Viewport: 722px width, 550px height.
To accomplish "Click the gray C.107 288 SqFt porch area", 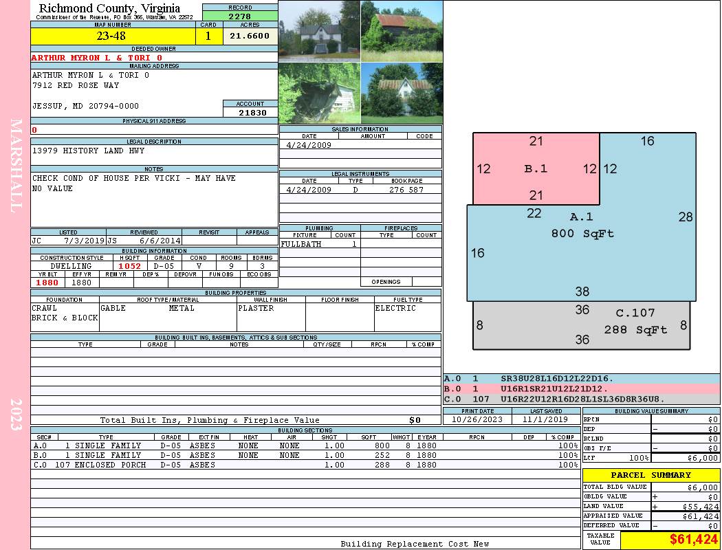I will coord(582,325).
